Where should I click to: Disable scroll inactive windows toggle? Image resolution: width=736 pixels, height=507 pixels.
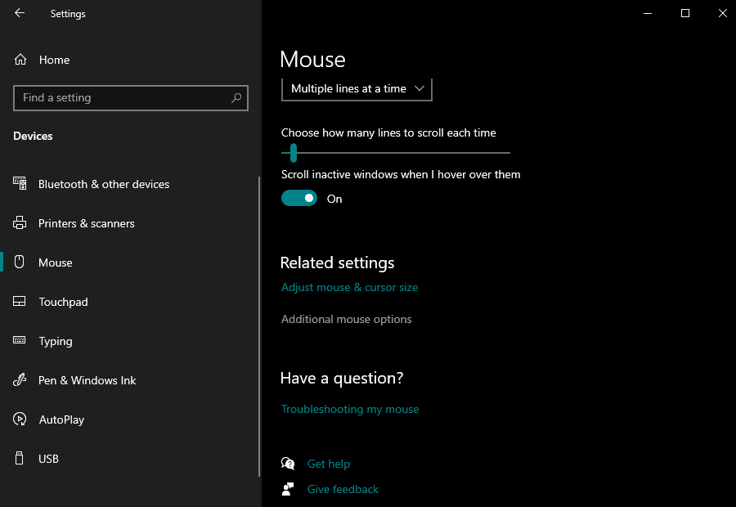(x=299, y=198)
